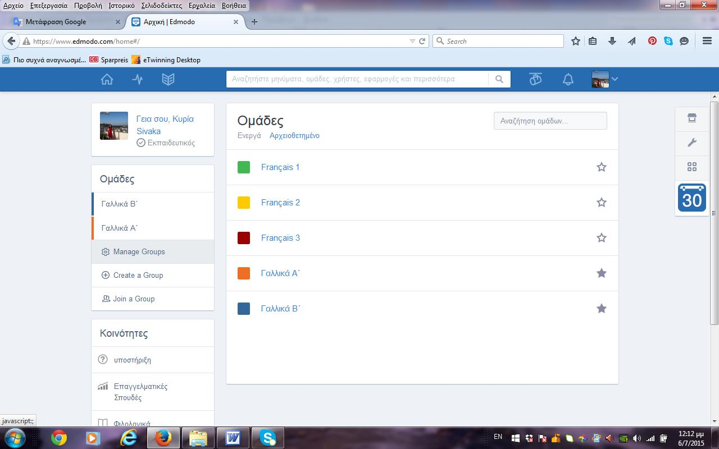Unstar the Γαλλικά Α΄ group

point(602,273)
